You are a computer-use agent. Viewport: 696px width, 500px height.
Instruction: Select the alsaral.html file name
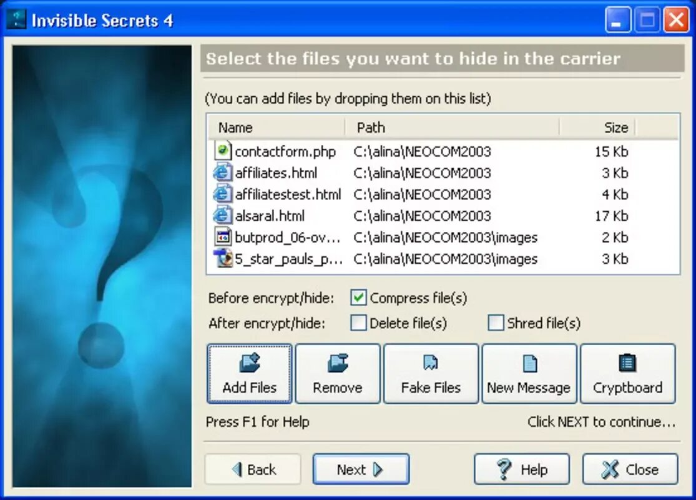(x=270, y=216)
